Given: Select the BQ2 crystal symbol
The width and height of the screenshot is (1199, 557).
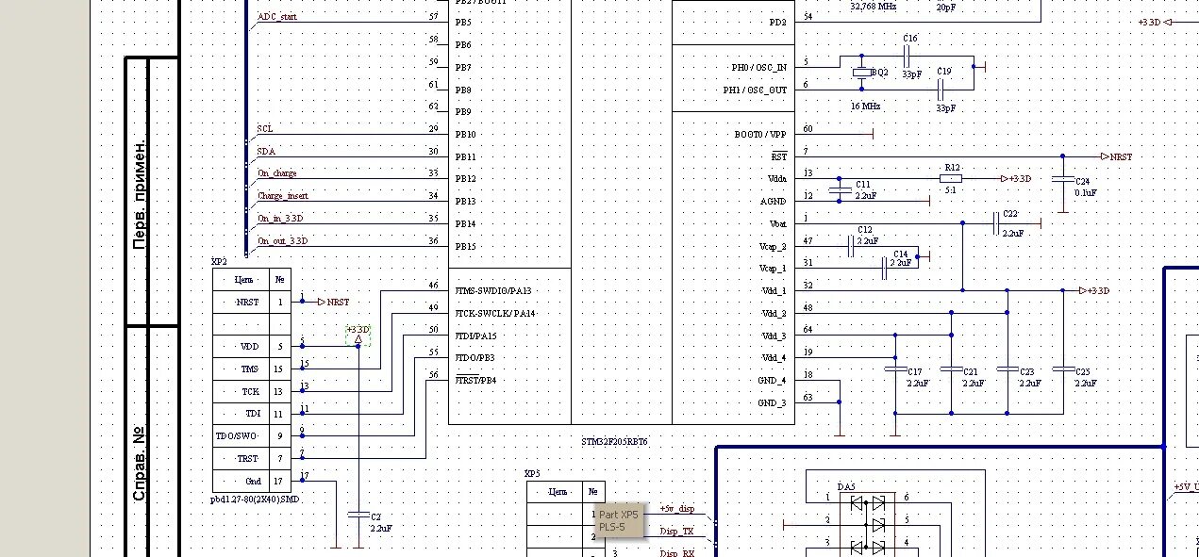Looking at the screenshot, I should coord(861,73).
